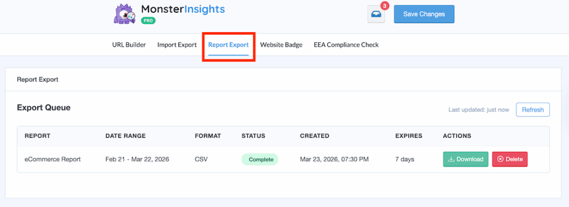Viewport: 569px width, 207px height.
Task: Select the Report Export tab
Action: click(x=228, y=45)
